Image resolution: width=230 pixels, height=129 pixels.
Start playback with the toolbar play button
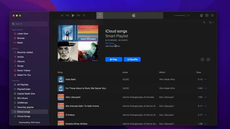click(73, 15)
